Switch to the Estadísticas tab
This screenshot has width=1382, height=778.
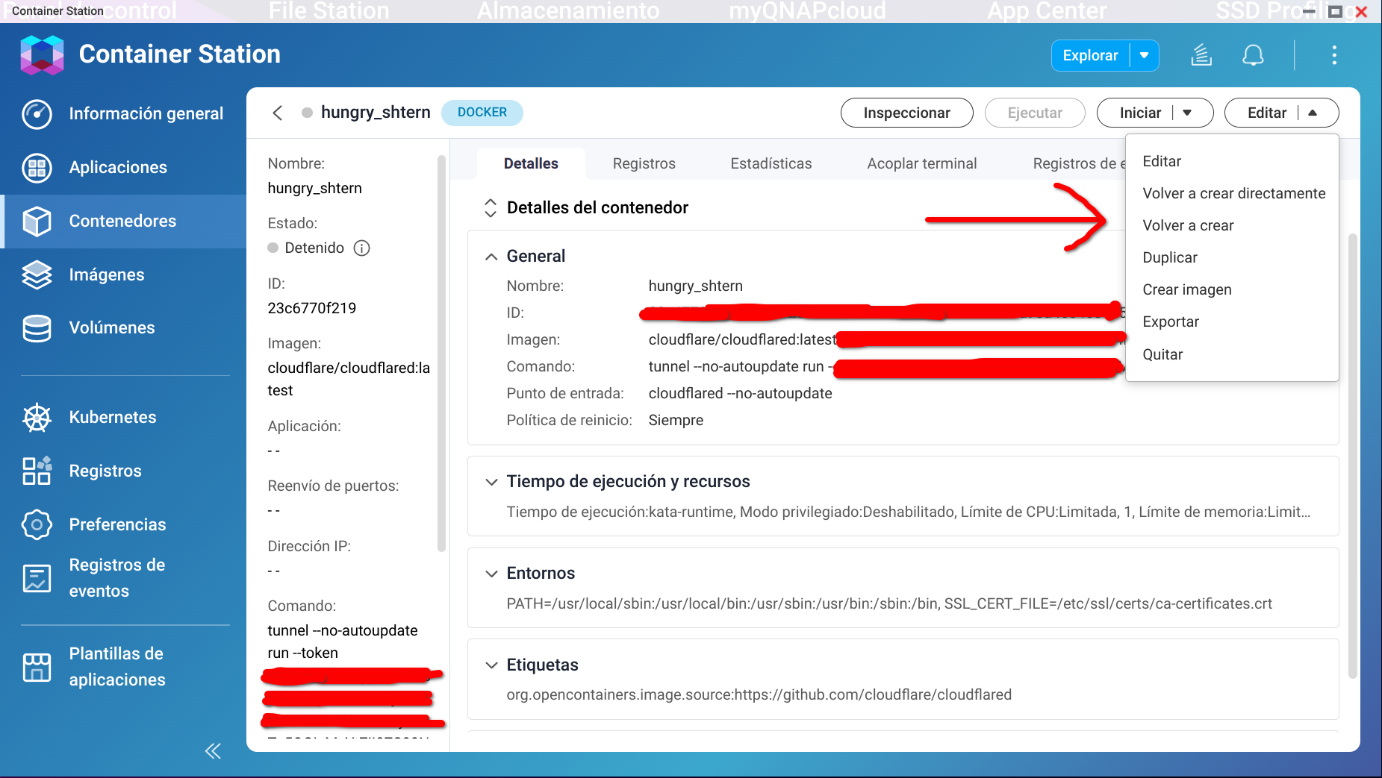[771, 163]
